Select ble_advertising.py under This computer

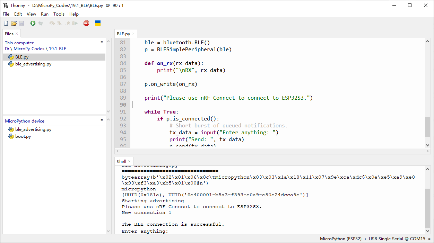33,64
